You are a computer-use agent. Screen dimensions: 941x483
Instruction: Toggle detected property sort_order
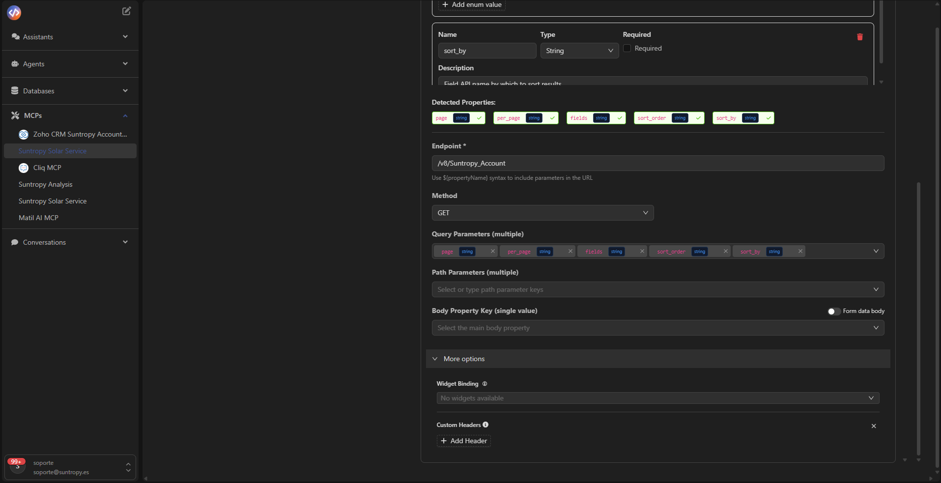click(669, 118)
